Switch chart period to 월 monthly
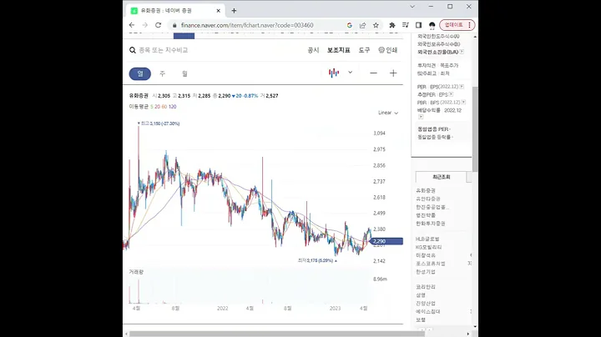601x337 pixels. [184, 73]
